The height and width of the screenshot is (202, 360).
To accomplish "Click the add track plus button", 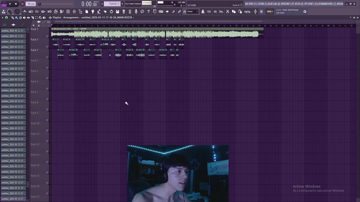I will pyautogui.click(x=33, y=26).
